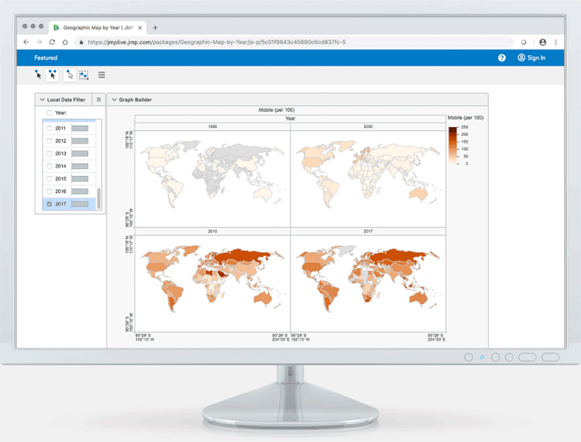Check the 2011 year checkbox
Image resolution: width=581 pixels, height=442 pixels.
click(x=50, y=128)
